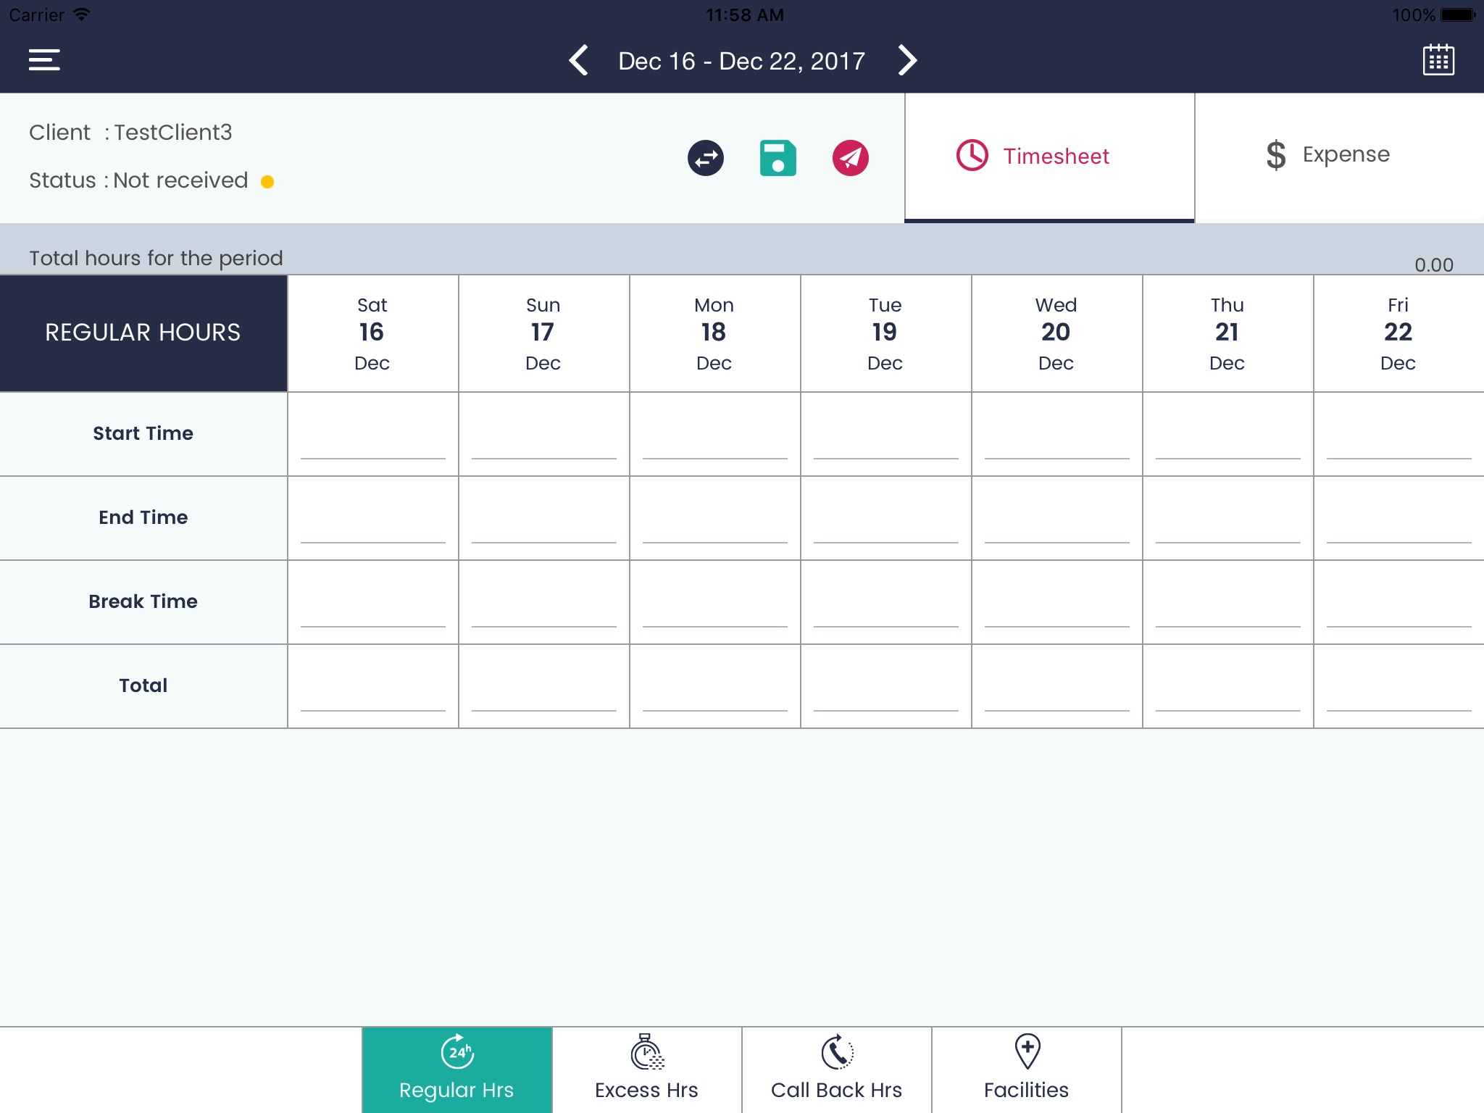Go to previous week with left arrow

point(578,60)
